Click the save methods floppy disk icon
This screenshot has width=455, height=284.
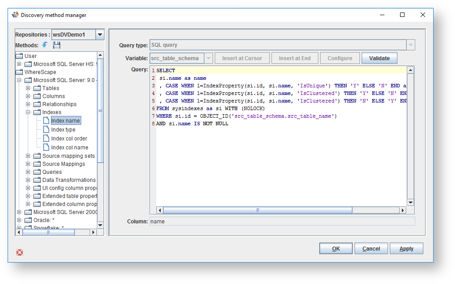pyautogui.click(x=57, y=45)
